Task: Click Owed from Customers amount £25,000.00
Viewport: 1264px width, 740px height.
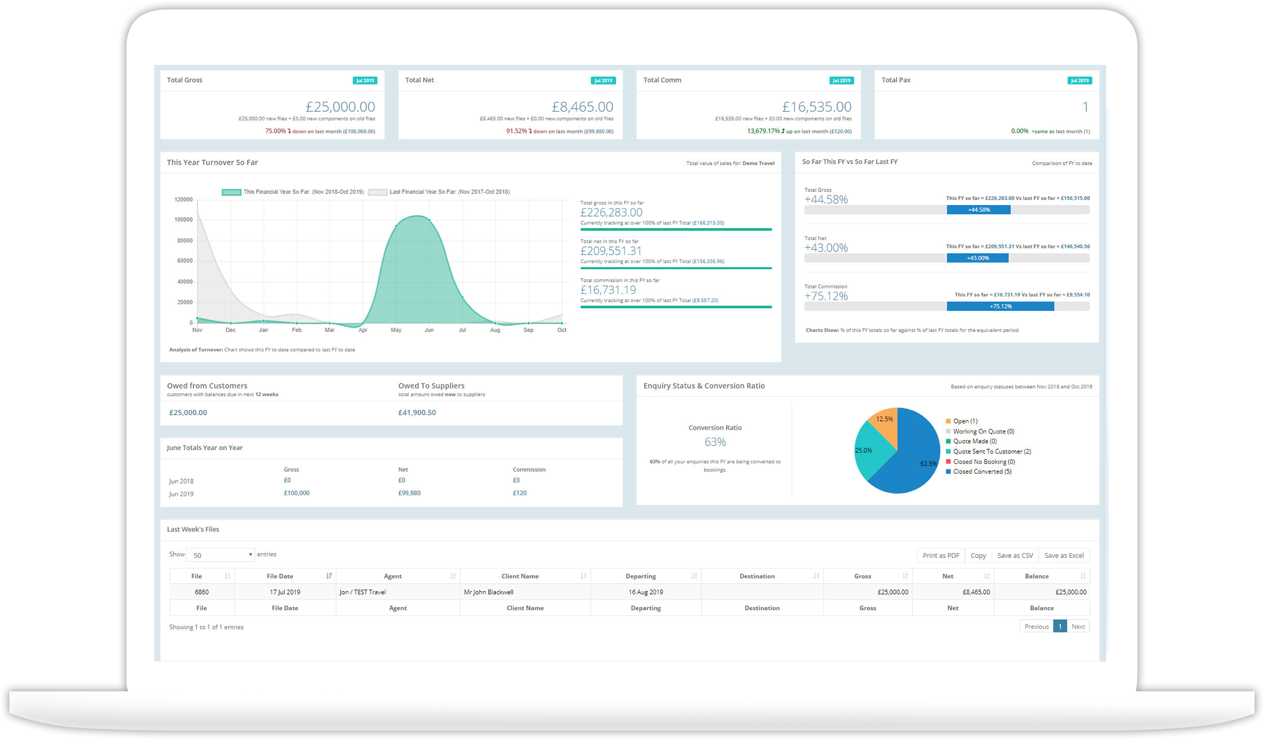Action: point(188,413)
